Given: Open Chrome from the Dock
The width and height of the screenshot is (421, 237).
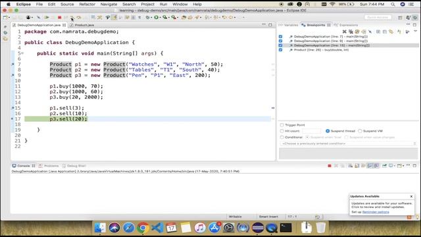Looking at the screenshot, I should pyautogui.click(x=143, y=228).
